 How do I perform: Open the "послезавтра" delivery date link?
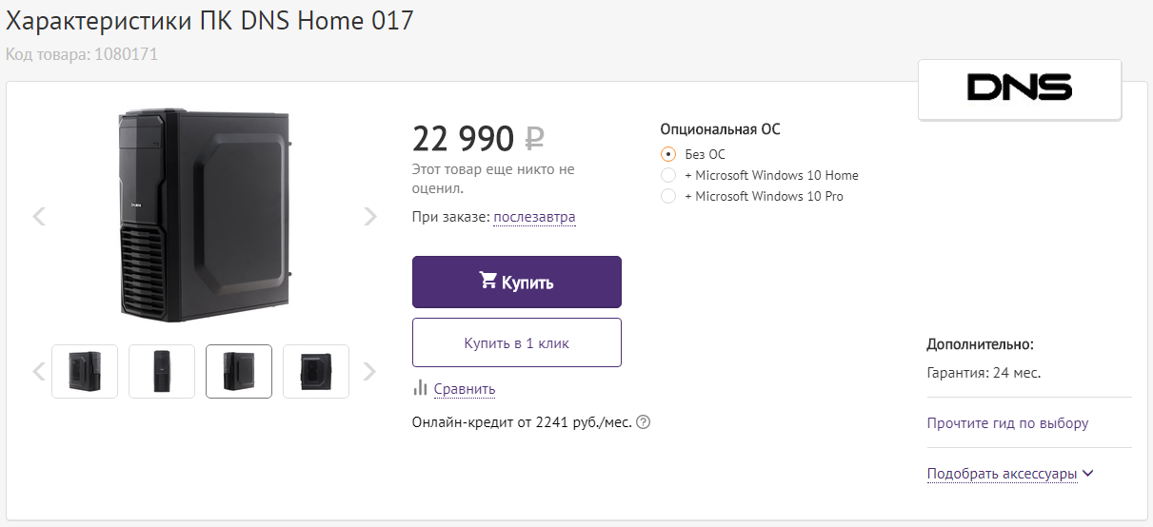click(534, 217)
